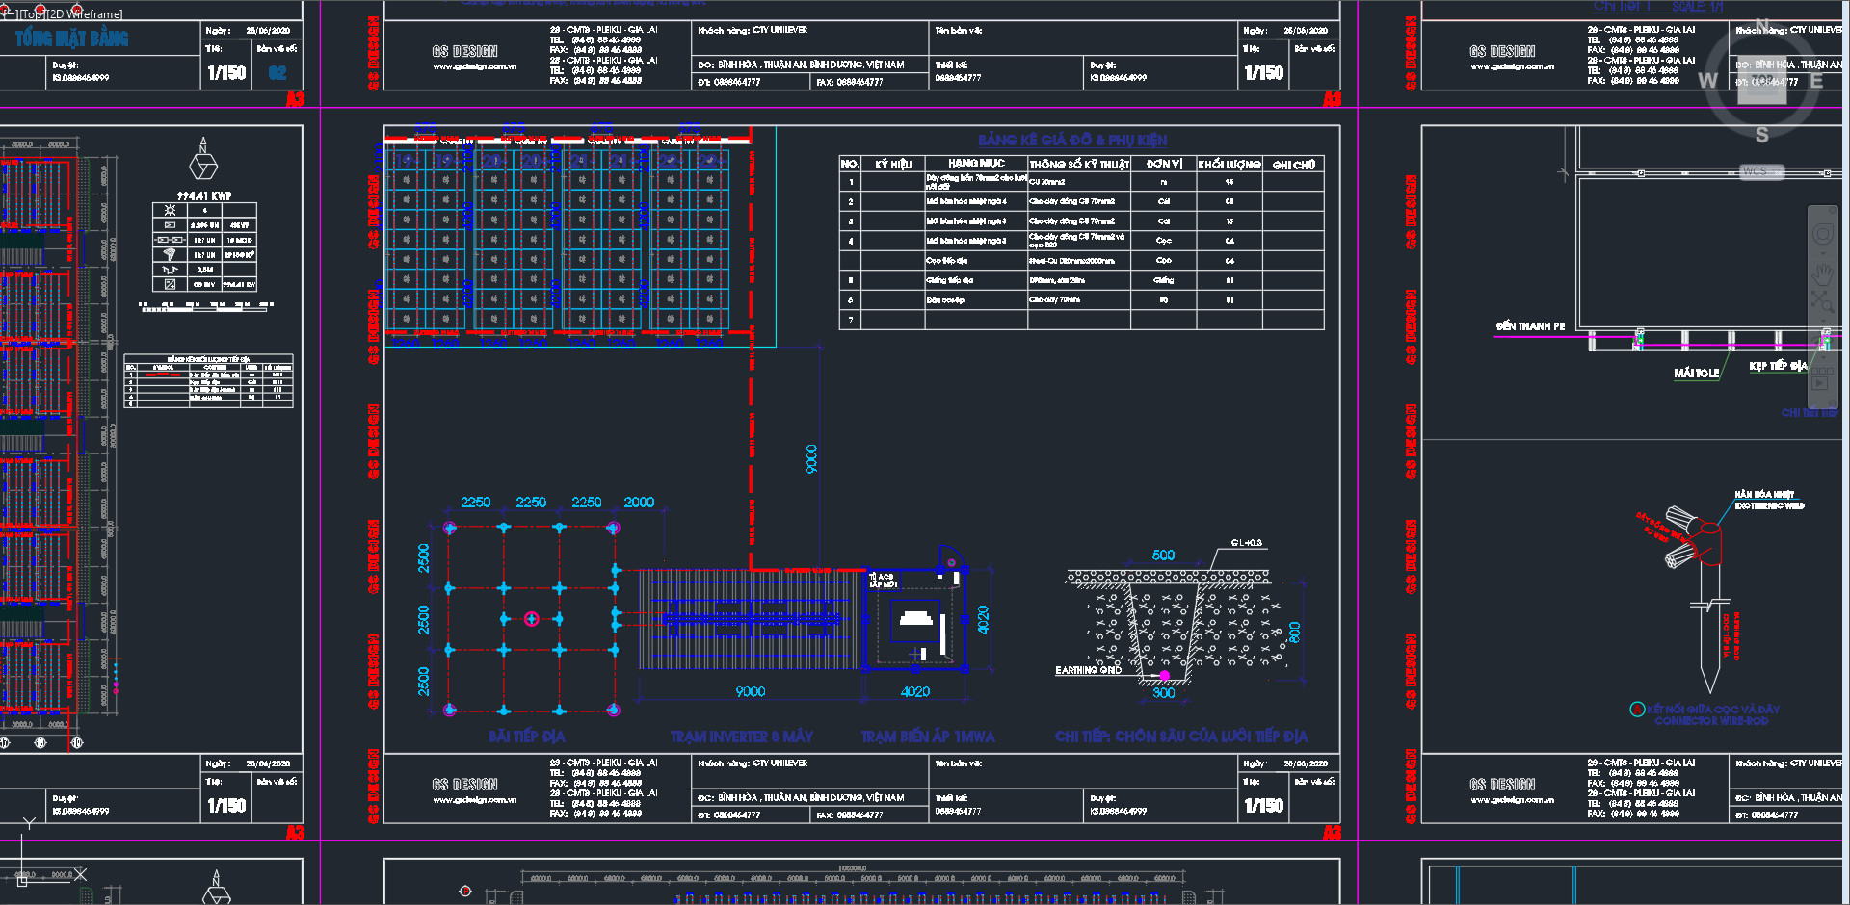Click the N compass direction on ViewCube
Viewport: 1850px width, 905px height.
pyautogui.click(x=1762, y=25)
